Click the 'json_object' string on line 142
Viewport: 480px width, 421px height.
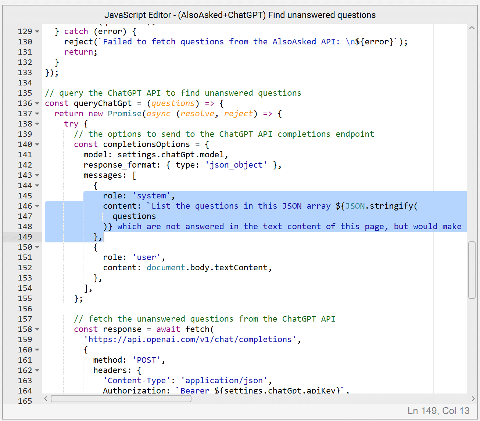point(236,165)
